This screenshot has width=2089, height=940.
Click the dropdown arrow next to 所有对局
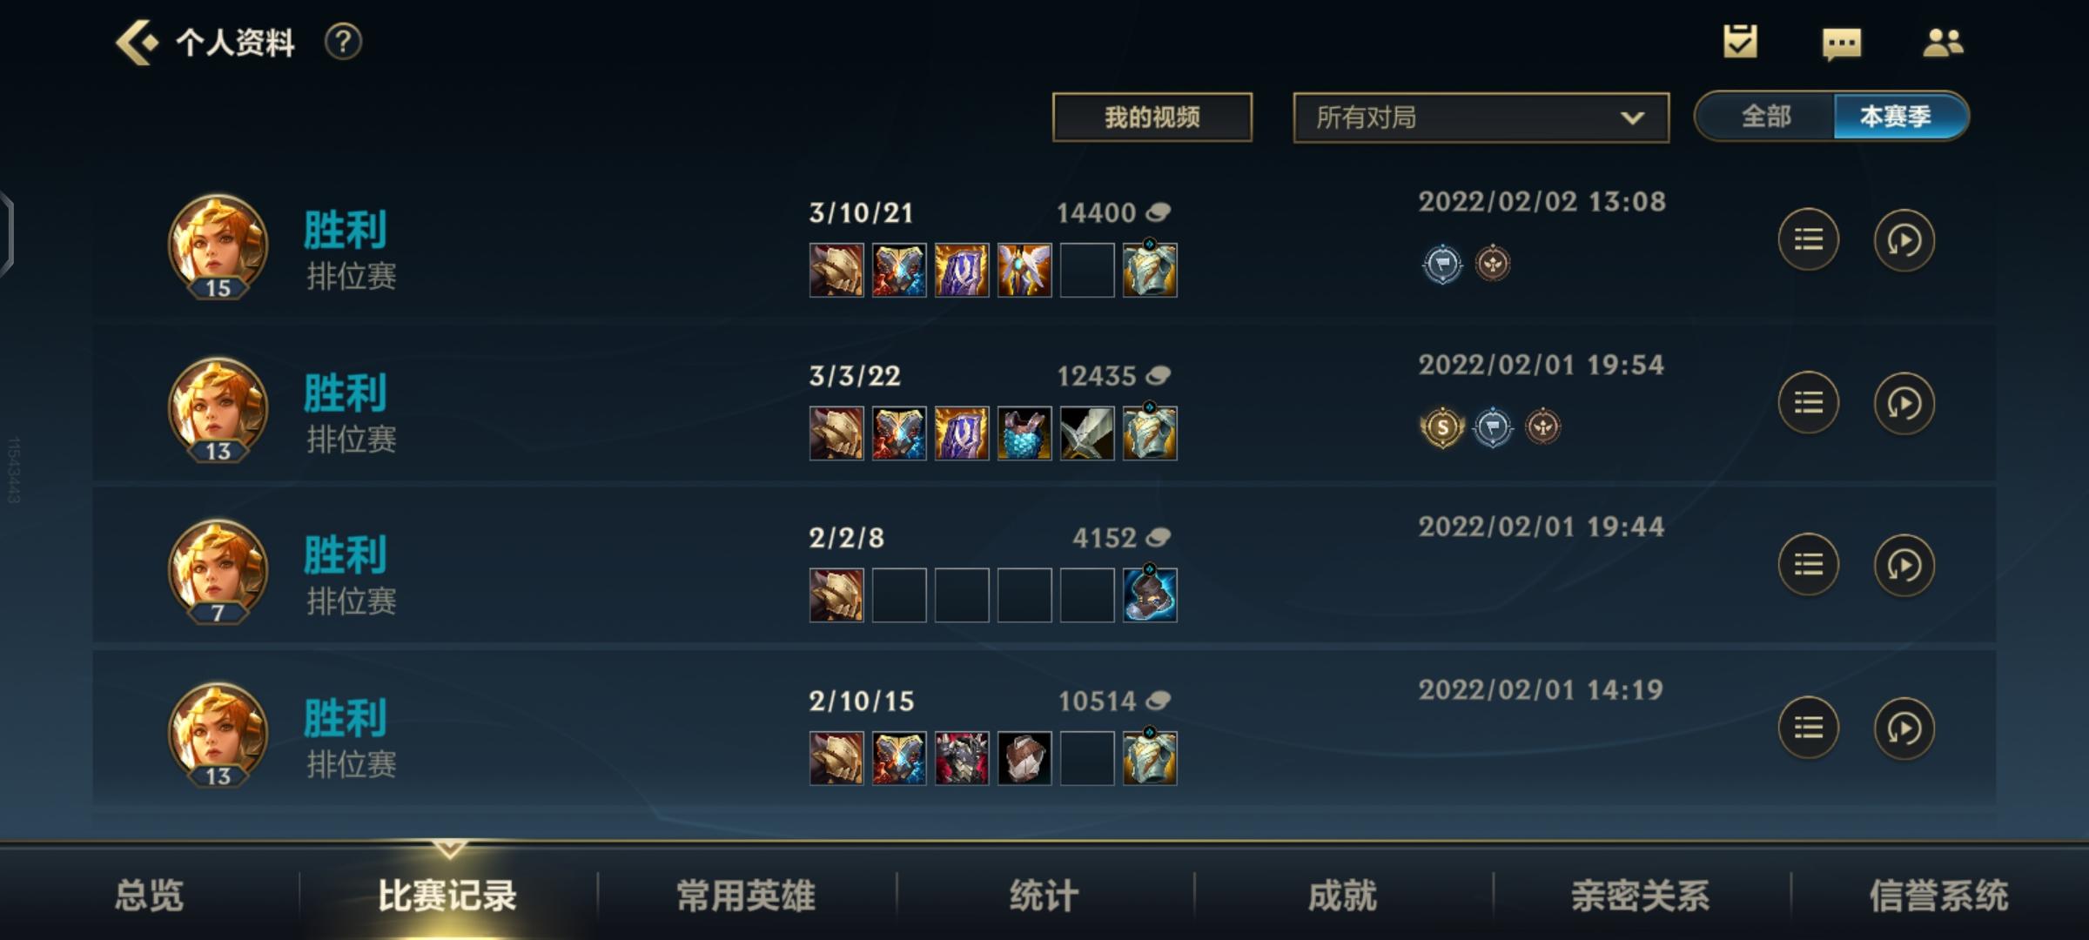[1632, 117]
